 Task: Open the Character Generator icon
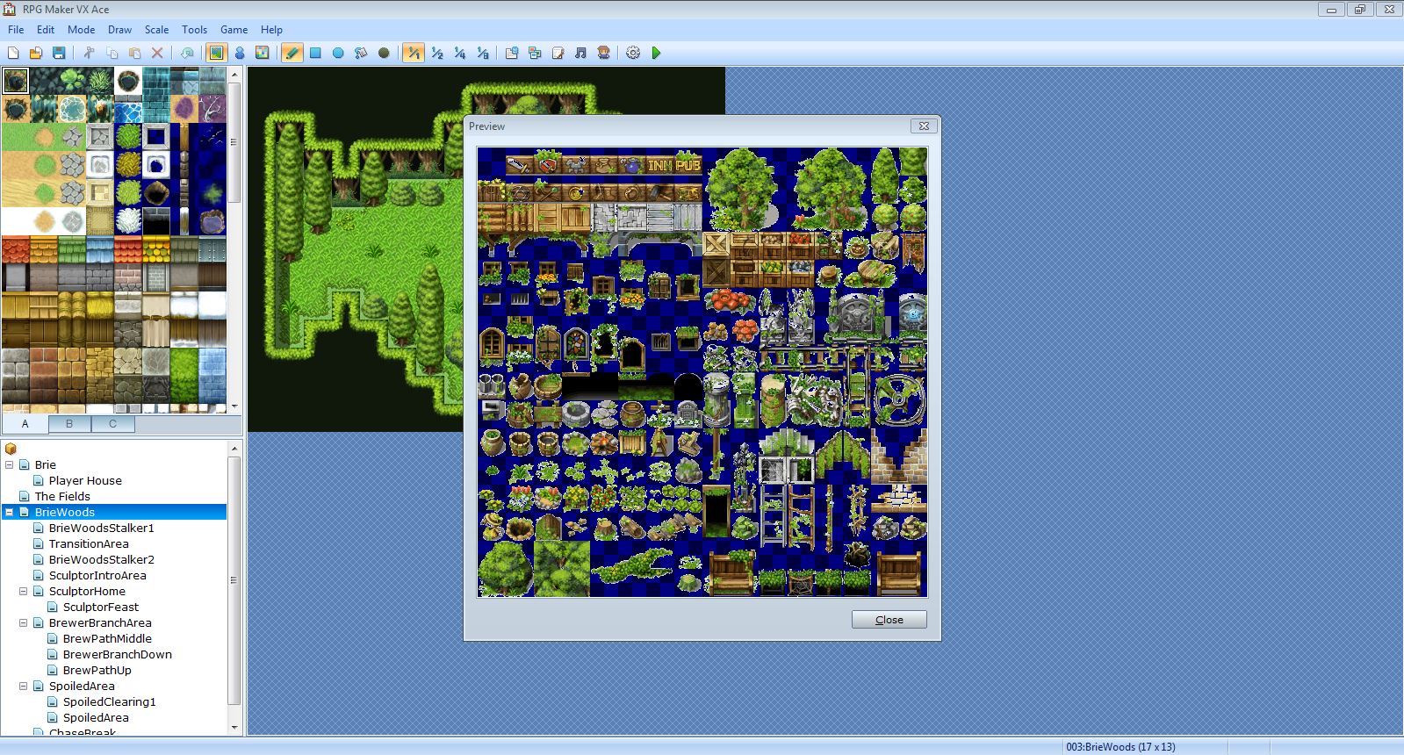pos(603,53)
